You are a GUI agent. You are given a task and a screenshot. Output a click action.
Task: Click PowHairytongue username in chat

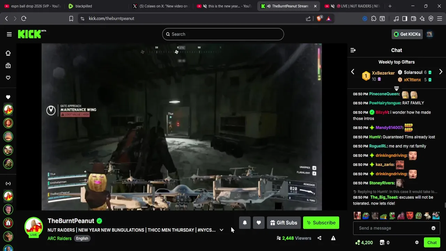(385, 103)
